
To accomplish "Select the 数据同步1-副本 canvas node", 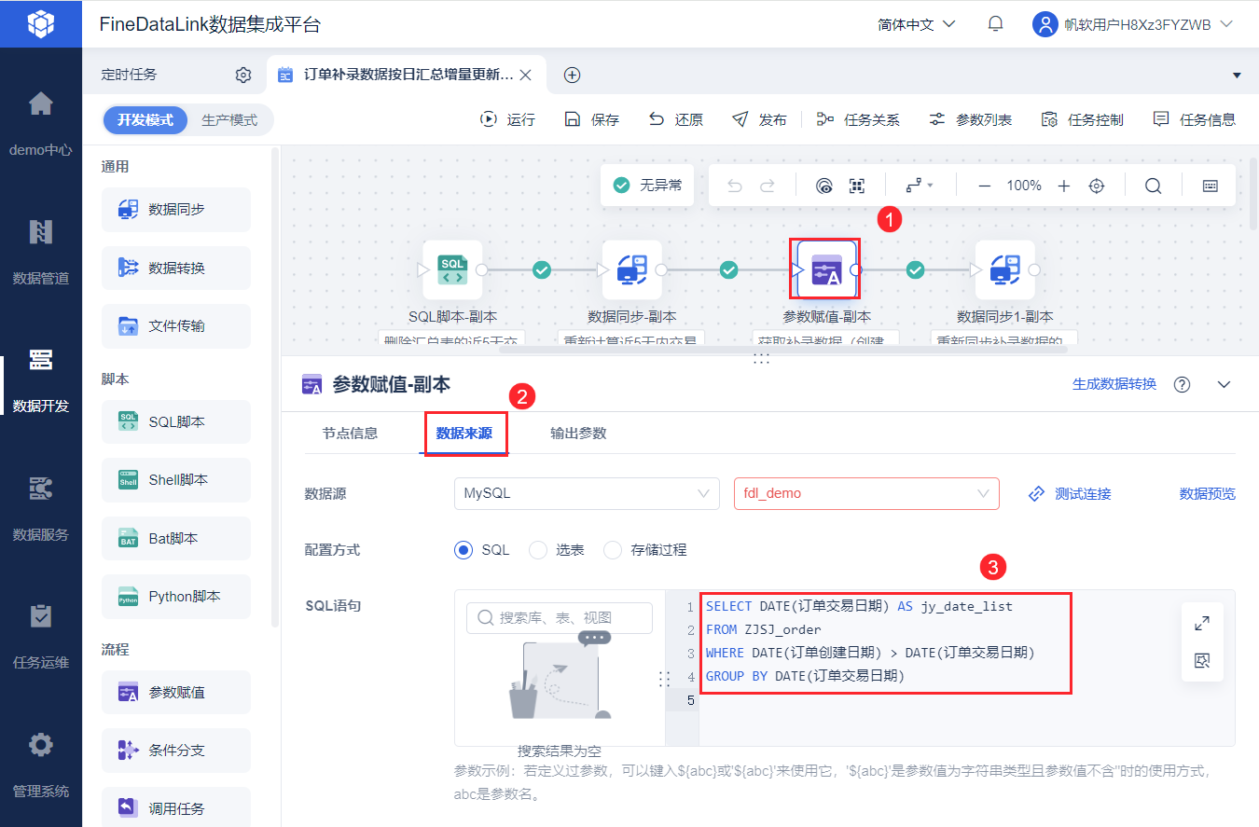I will tap(1005, 270).
